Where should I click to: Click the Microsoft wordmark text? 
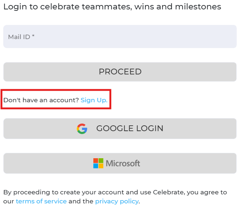(123, 163)
